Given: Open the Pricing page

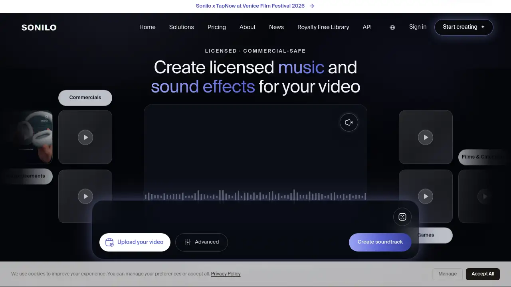Looking at the screenshot, I should pyautogui.click(x=217, y=27).
